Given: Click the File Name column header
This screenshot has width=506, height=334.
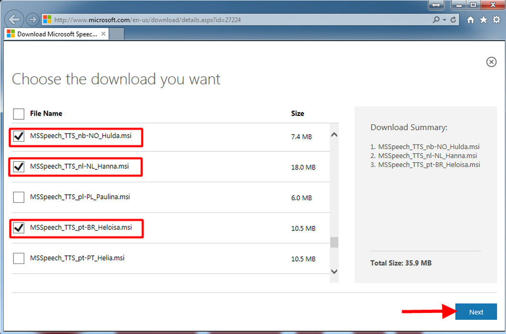Looking at the screenshot, I should 46,114.
